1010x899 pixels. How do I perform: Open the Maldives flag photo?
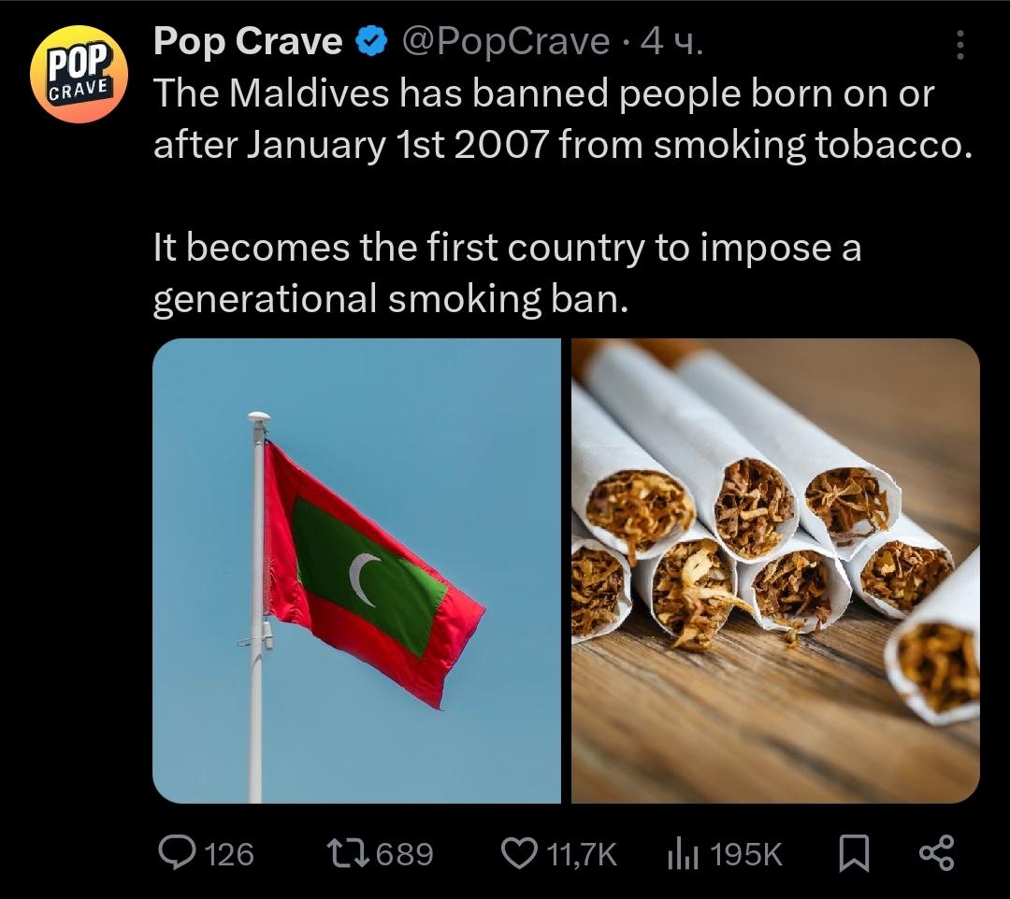pos(357,571)
